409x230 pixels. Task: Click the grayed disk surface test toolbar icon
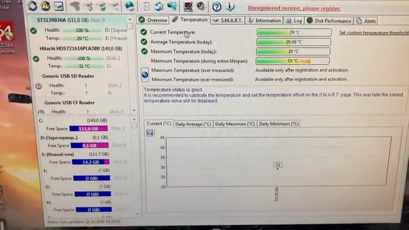pyautogui.click(x=75, y=6)
